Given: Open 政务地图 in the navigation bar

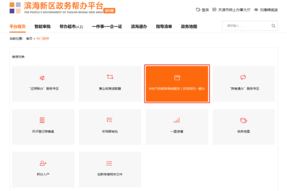Looking at the screenshot, I should click(x=189, y=26).
